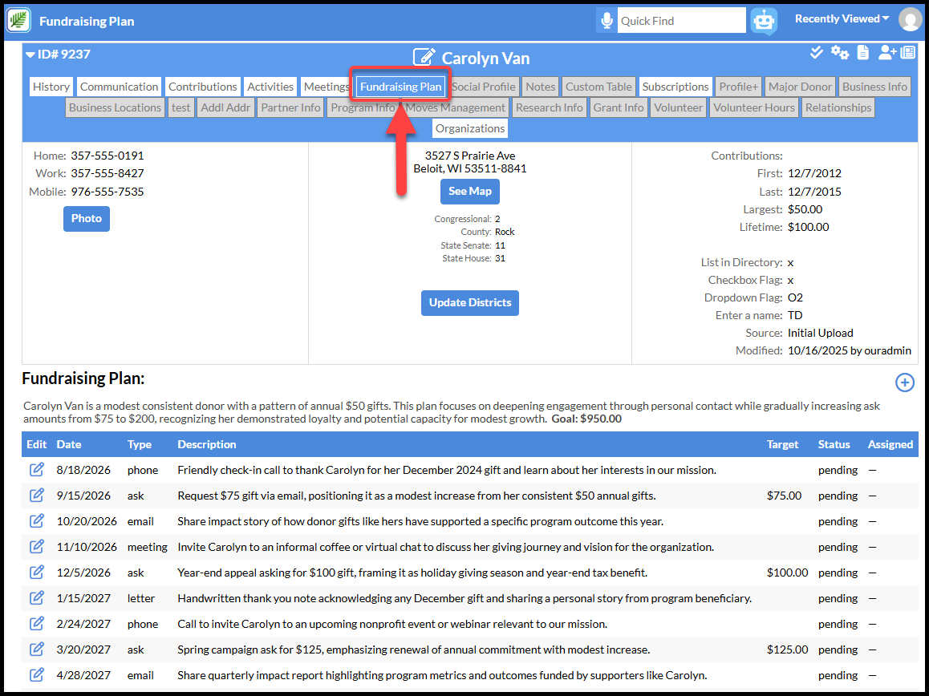
Task: Collapse the ID# 9237 header triangle
Action: pos(30,55)
